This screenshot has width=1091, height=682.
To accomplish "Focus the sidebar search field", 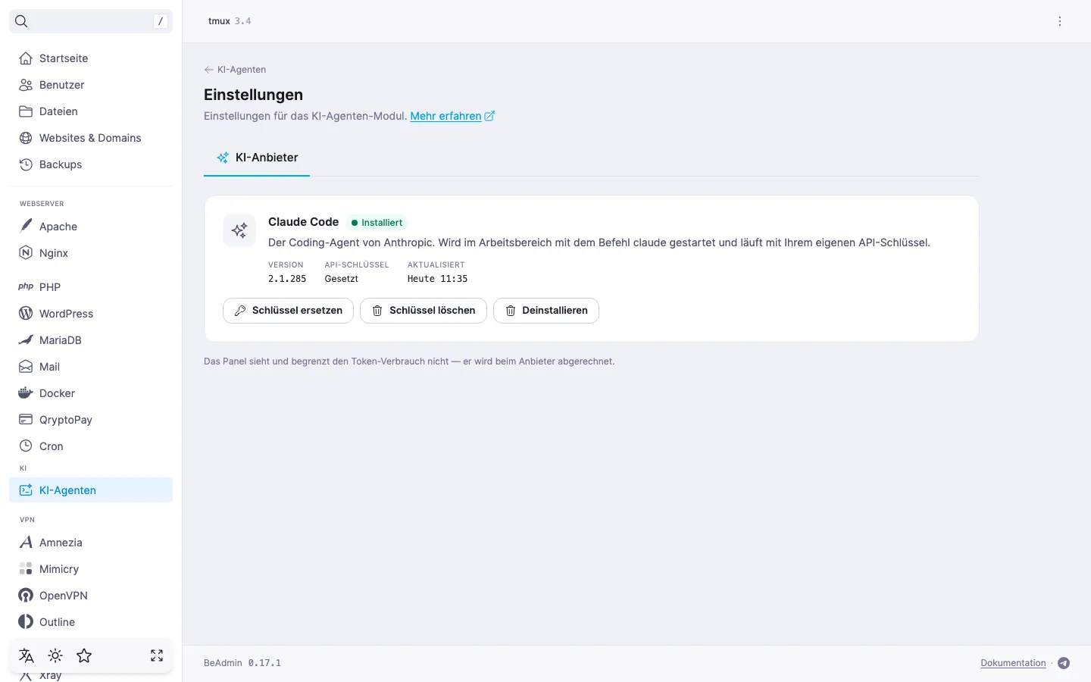I will pyautogui.click(x=91, y=21).
